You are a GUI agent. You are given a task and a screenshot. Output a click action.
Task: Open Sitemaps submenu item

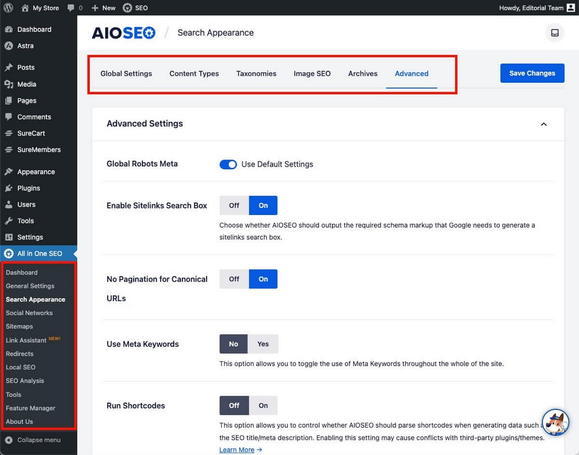pos(19,326)
